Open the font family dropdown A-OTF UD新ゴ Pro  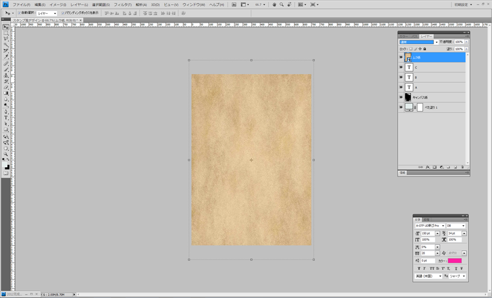(x=443, y=226)
